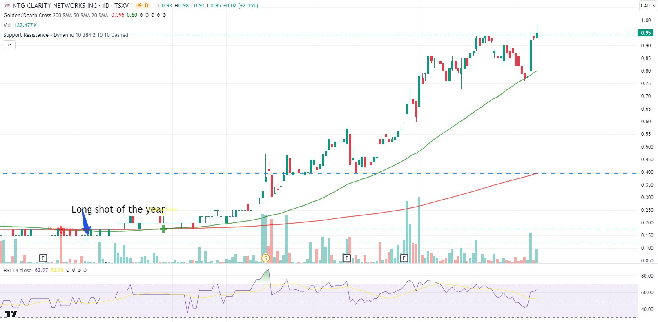Click the 80.00 label on the RSI scale
The width and height of the screenshot is (658, 322).
coord(647,275)
